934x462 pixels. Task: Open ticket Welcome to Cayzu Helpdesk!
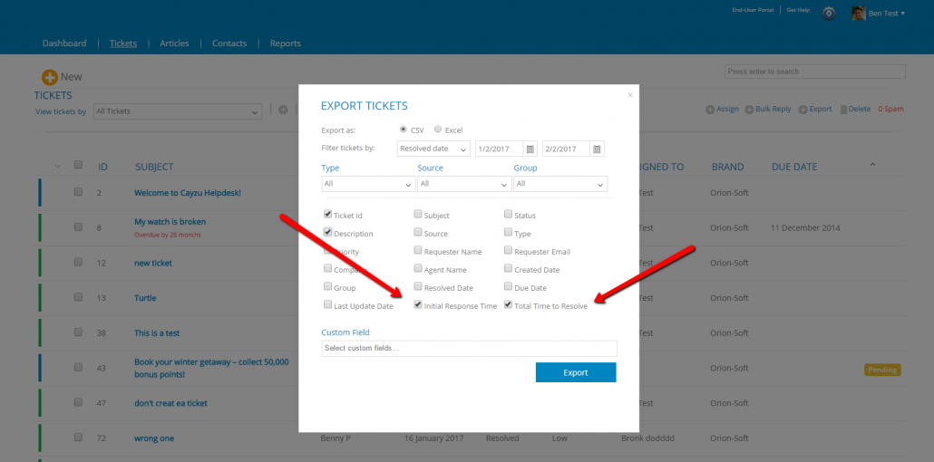[188, 193]
